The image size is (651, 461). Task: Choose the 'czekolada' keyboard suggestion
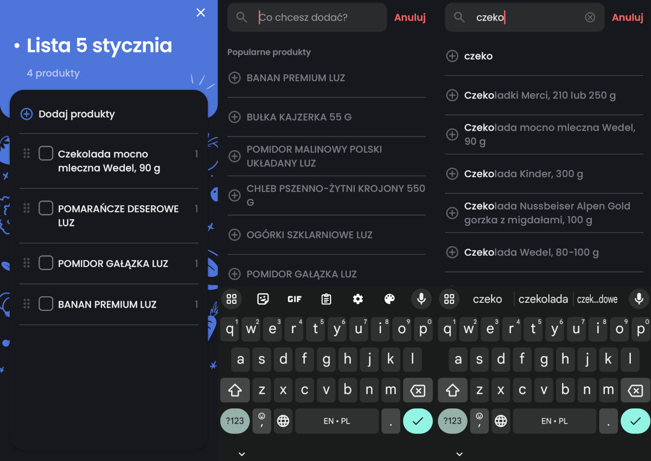point(543,299)
